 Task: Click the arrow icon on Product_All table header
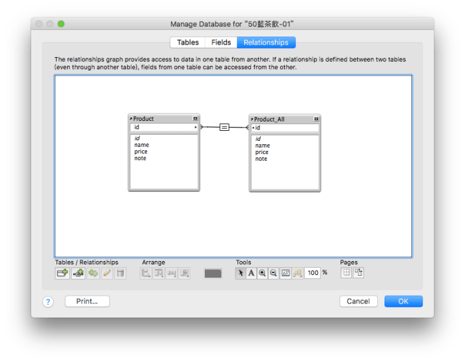252,120
